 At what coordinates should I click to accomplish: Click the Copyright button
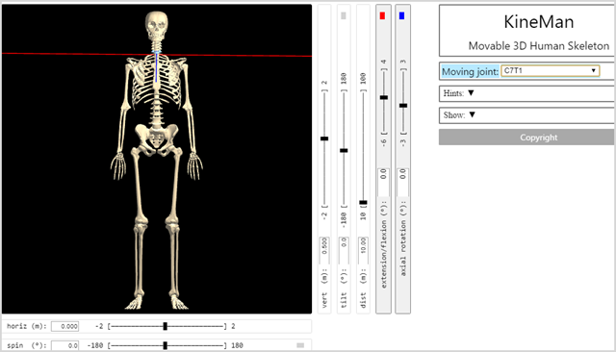click(526, 138)
